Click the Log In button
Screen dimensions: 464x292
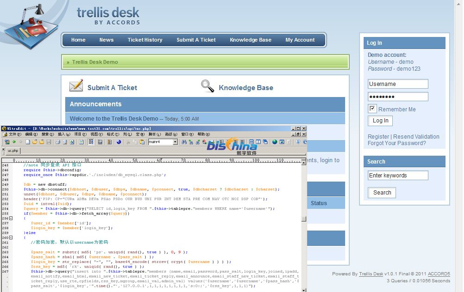point(380,121)
